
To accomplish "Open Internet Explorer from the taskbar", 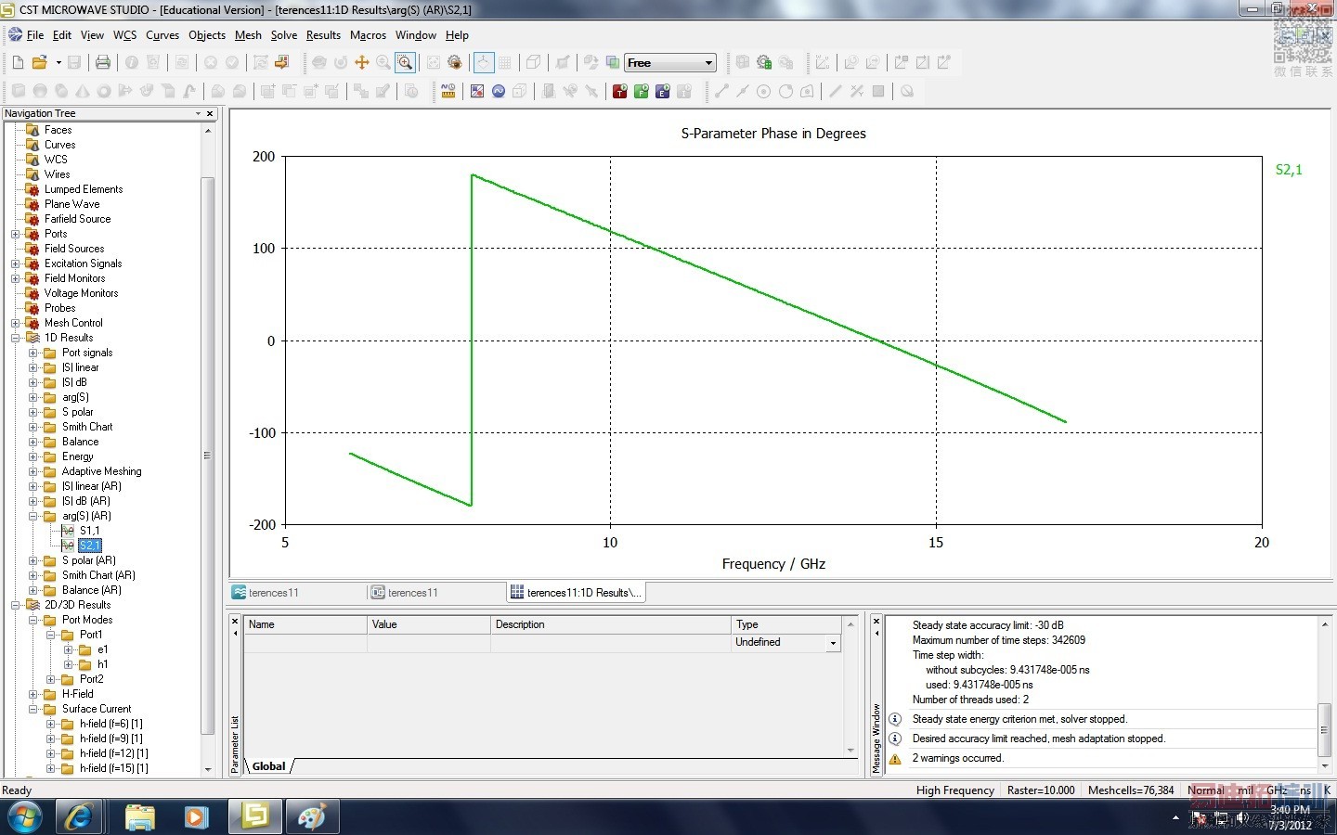I will point(79,817).
